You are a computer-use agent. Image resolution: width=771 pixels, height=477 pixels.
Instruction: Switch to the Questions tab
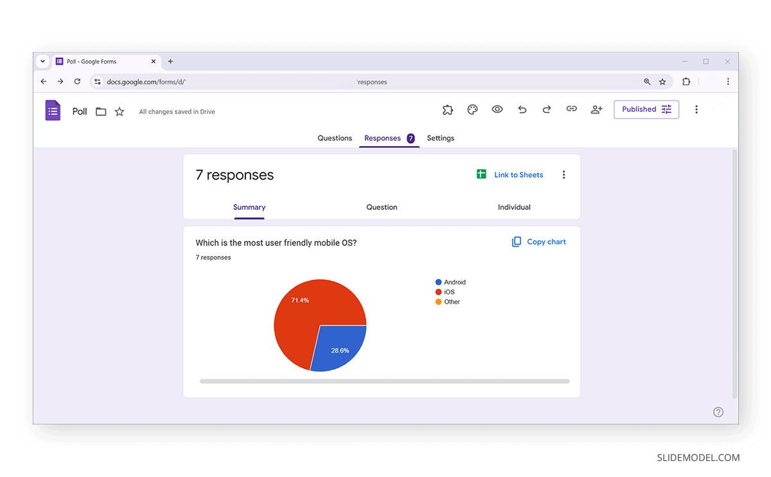(x=334, y=138)
